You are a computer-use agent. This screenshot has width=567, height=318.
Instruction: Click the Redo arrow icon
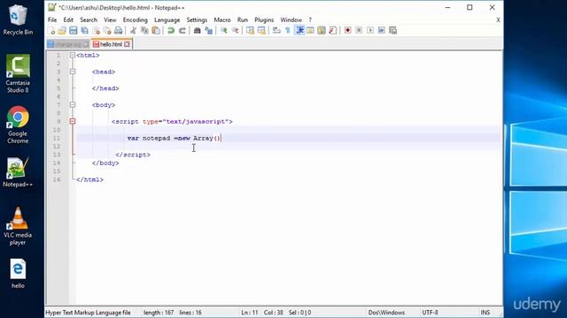183,31
